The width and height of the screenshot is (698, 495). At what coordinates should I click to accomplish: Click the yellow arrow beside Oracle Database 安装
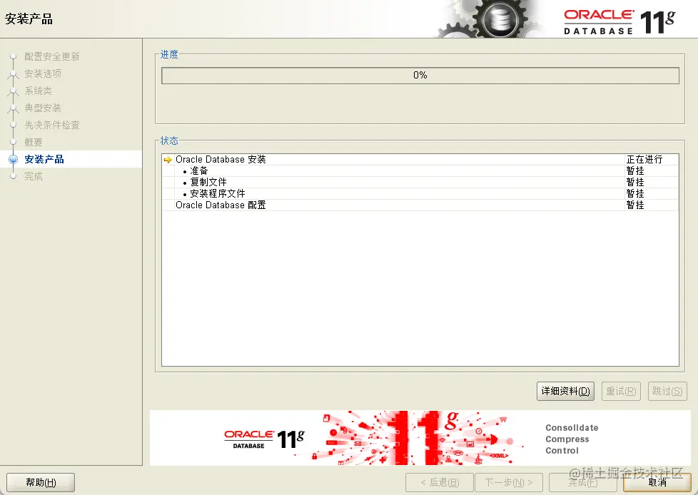(x=168, y=160)
